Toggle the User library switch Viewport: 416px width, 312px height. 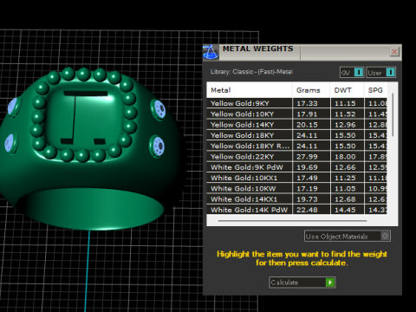tap(380, 72)
